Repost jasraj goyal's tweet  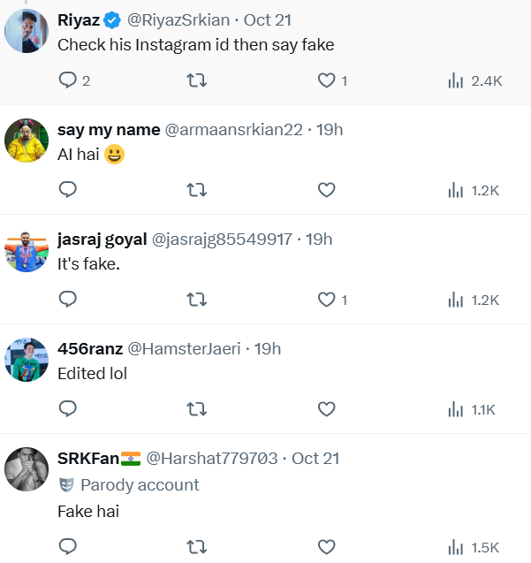coord(197,300)
